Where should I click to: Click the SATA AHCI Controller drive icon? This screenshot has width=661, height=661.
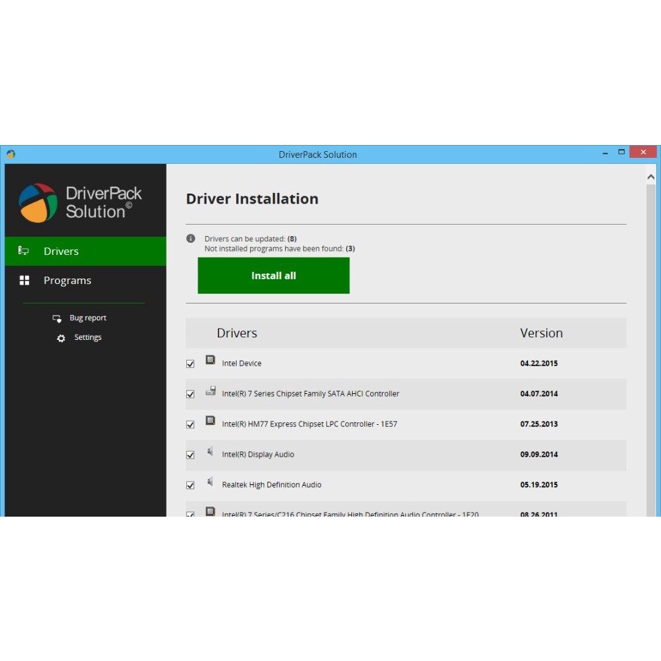coord(210,391)
